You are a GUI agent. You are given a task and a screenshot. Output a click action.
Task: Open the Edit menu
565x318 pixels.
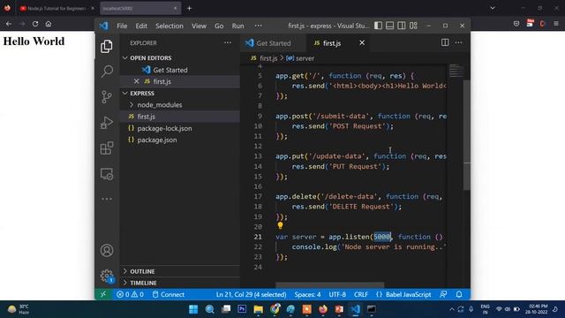point(141,26)
